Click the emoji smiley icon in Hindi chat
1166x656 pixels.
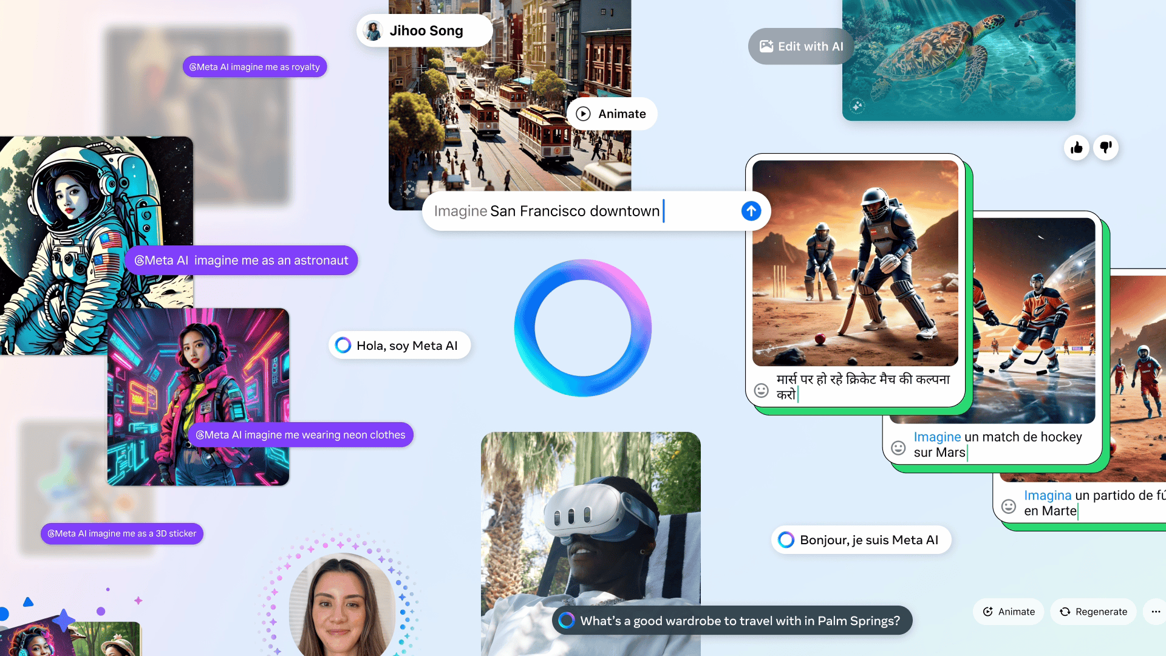(x=761, y=390)
